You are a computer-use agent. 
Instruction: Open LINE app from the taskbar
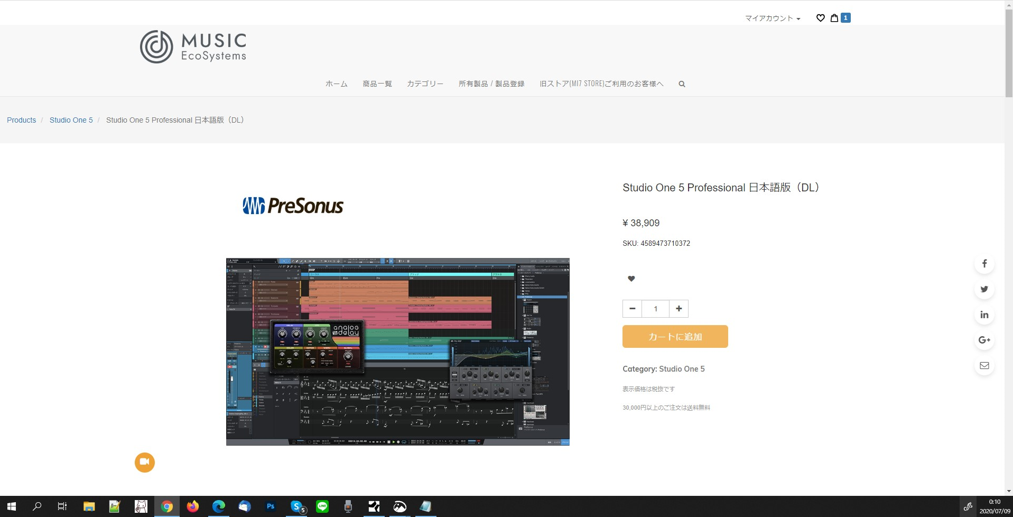click(x=322, y=506)
